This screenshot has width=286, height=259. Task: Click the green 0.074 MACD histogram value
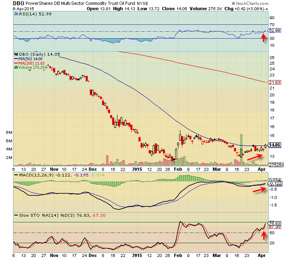point(98,175)
